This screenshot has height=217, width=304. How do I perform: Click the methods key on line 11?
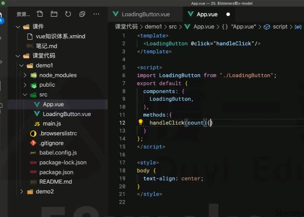[154, 115]
